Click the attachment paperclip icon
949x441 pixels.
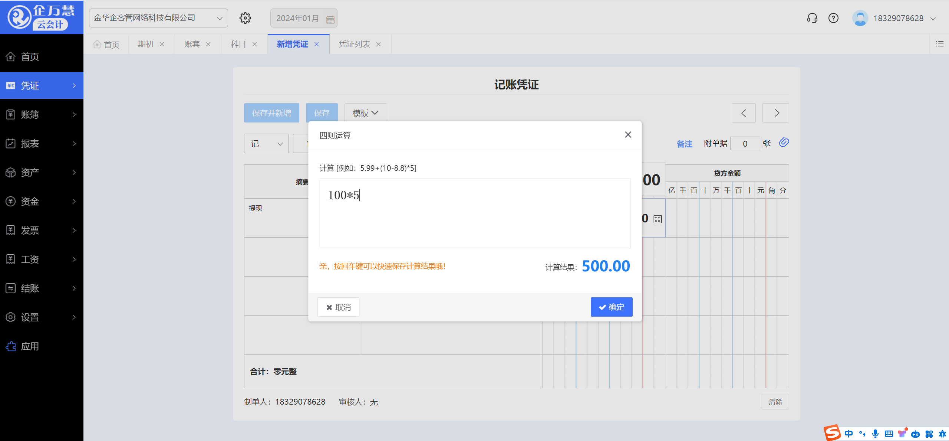pyautogui.click(x=784, y=143)
